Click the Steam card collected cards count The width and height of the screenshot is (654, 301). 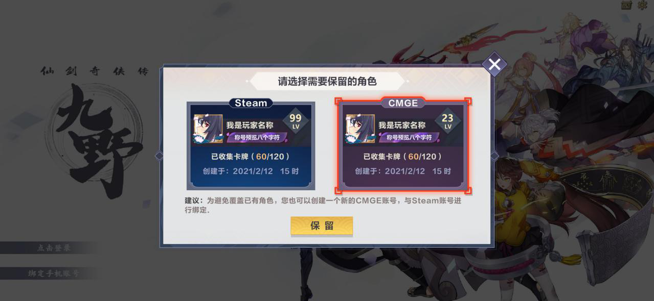tap(251, 156)
